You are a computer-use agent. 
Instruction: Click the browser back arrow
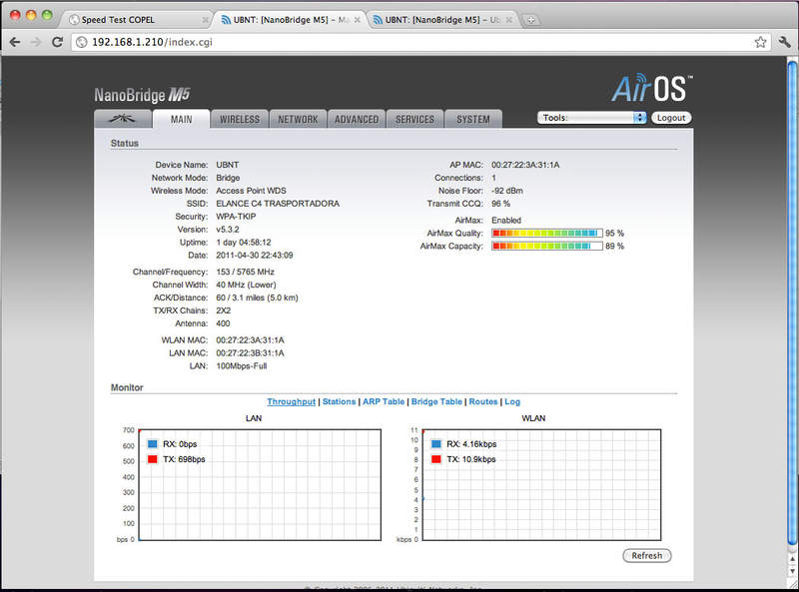[15, 42]
